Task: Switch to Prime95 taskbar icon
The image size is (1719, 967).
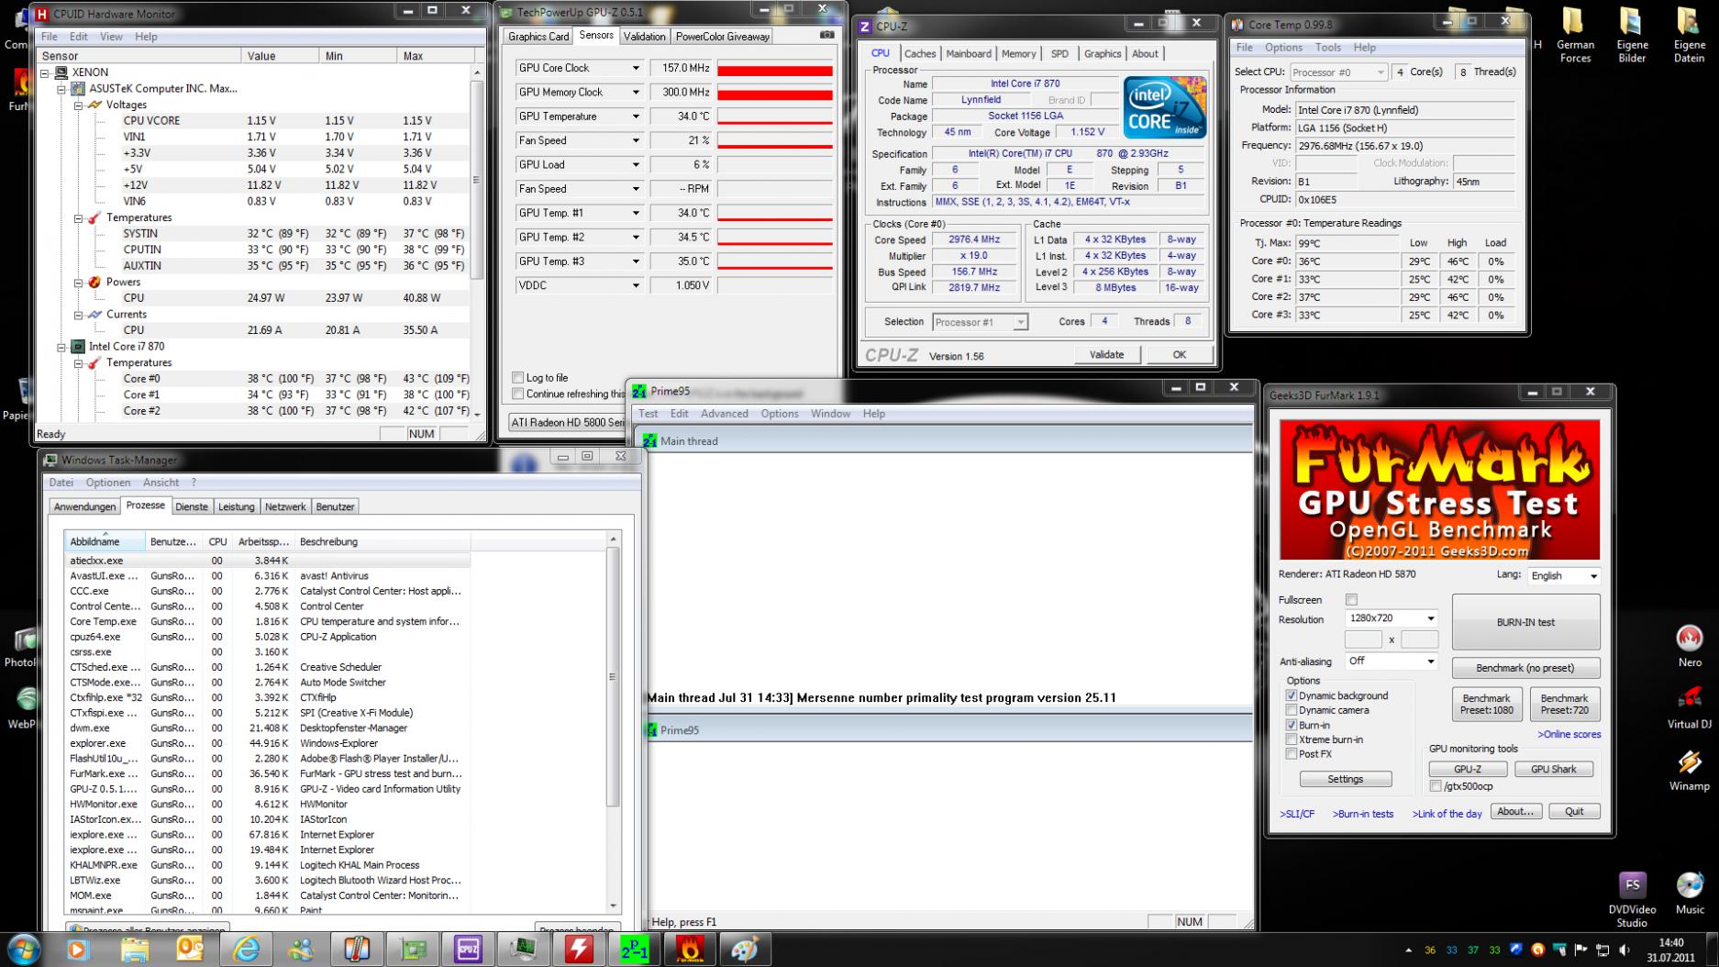Action: pos(635,950)
